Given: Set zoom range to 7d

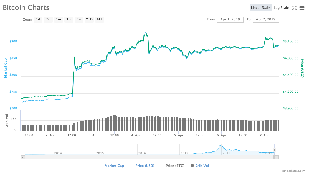Looking at the screenshot, I should click(48, 19).
